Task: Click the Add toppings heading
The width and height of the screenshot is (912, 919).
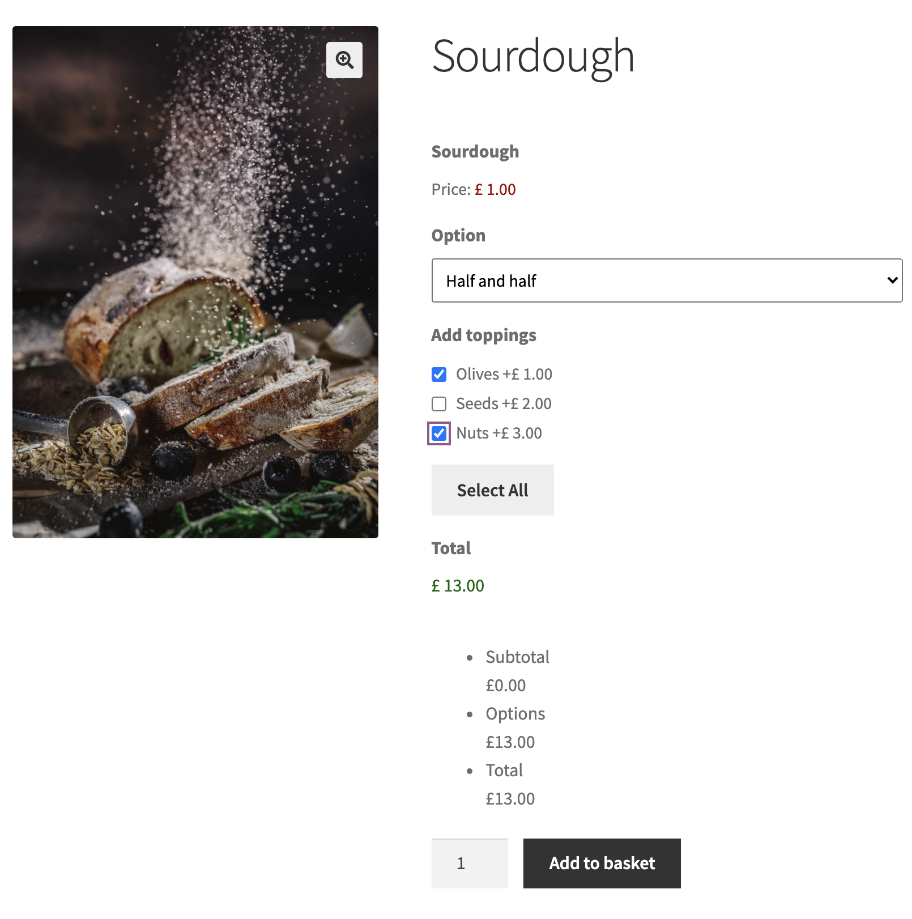Action: (x=484, y=335)
